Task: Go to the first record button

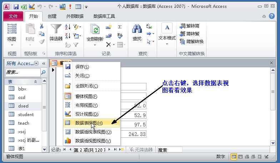Action: [64, 149]
